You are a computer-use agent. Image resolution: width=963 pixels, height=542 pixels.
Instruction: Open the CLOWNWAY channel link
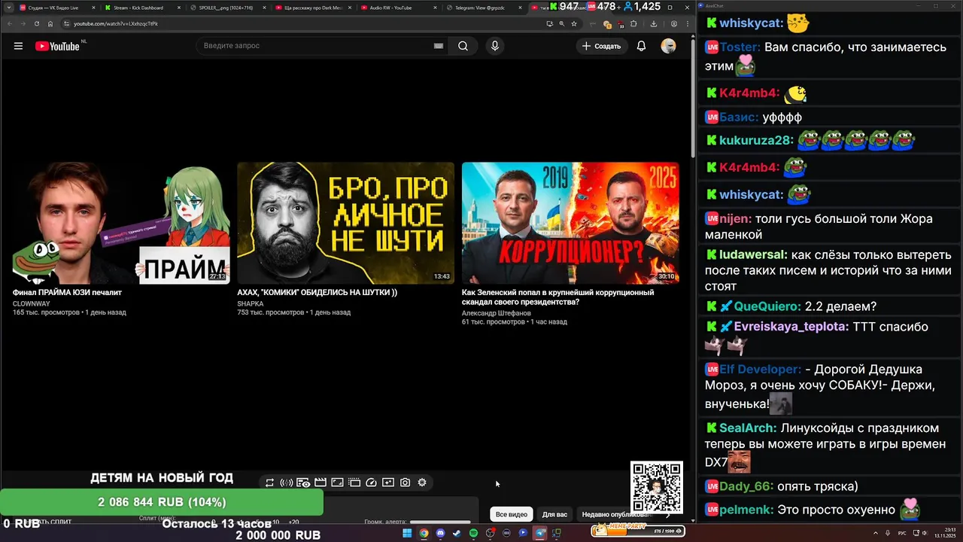coord(32,303)
